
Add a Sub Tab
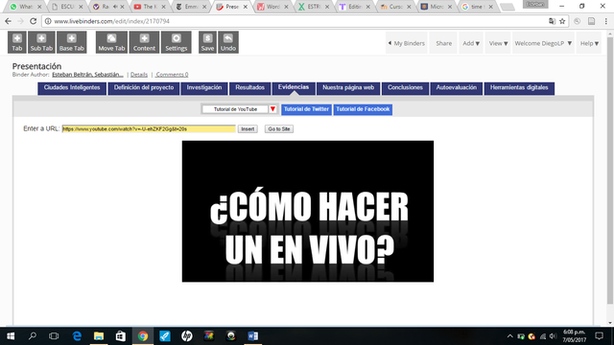[x=41, y=42]
